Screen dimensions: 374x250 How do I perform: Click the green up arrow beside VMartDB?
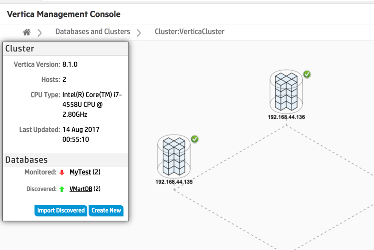pos(62,189)
